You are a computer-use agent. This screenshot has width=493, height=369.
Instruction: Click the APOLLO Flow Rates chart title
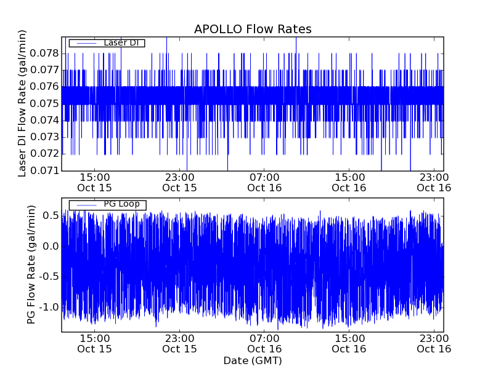(x=253, y=29)
